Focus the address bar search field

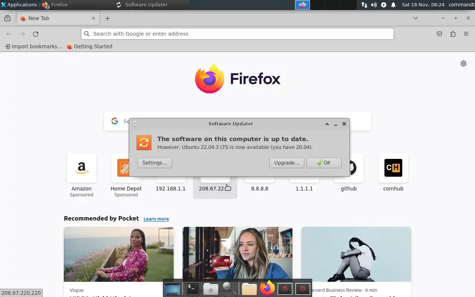tap(237, 34)
